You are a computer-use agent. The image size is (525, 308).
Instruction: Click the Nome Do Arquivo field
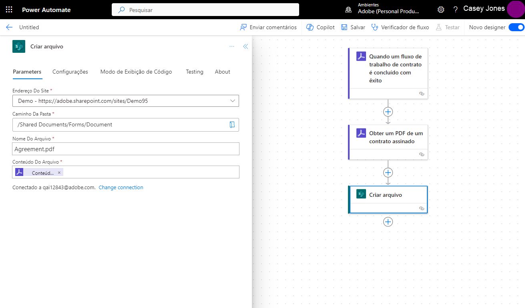click(126, 149)
